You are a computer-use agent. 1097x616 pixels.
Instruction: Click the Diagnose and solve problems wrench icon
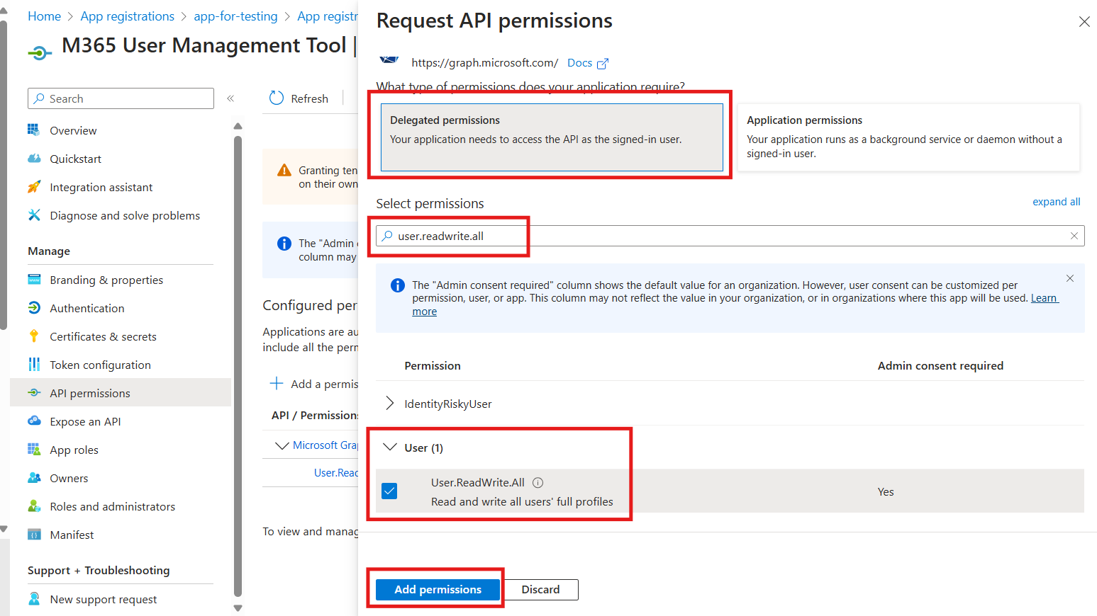coord(33,215)
